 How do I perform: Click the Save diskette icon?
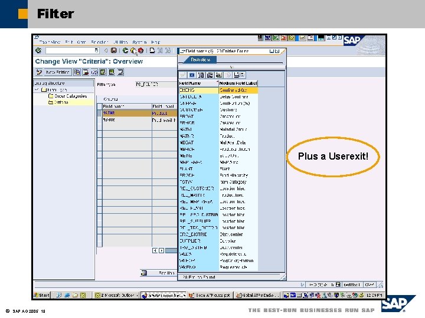113,51
